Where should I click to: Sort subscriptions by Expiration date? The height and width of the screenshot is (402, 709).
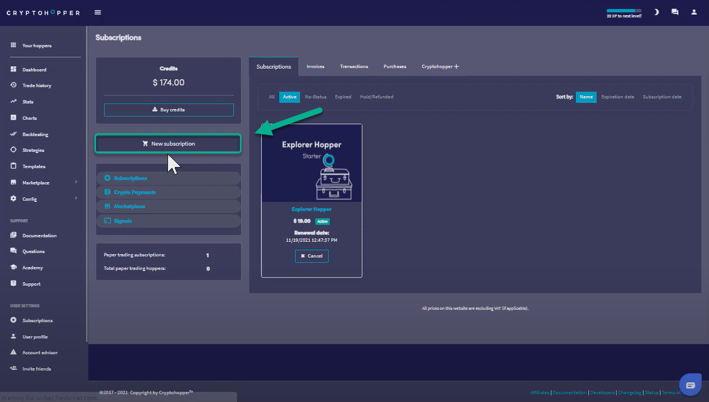[617, 97]
